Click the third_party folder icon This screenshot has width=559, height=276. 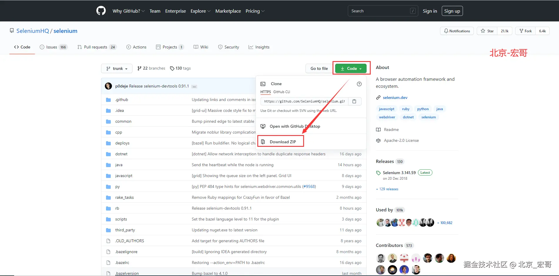[108, 230]
